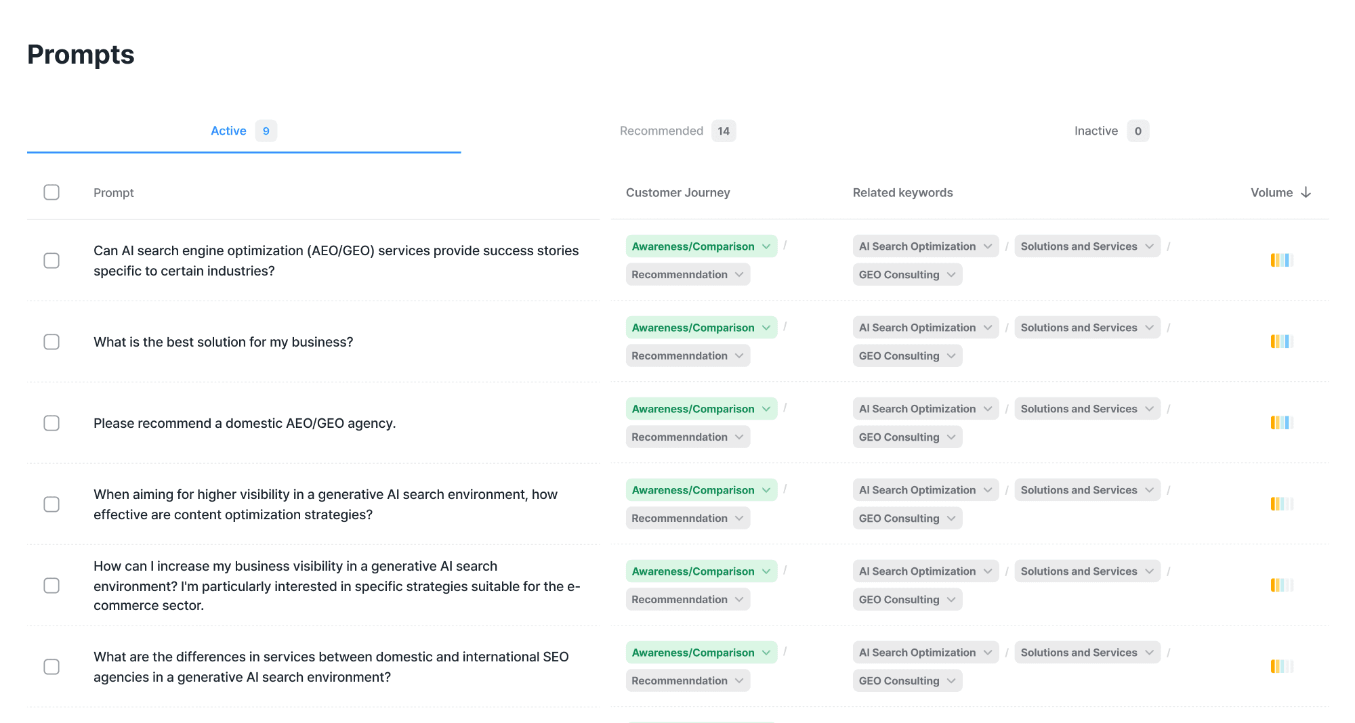
Task: Click the volume indicator next to the domestic agency prompt
Action: click(x=1281, y=422)
